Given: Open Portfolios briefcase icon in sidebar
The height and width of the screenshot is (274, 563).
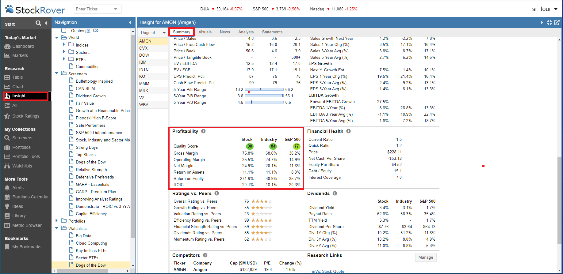Looking at the screenshot, I should (x=7, y=147).
